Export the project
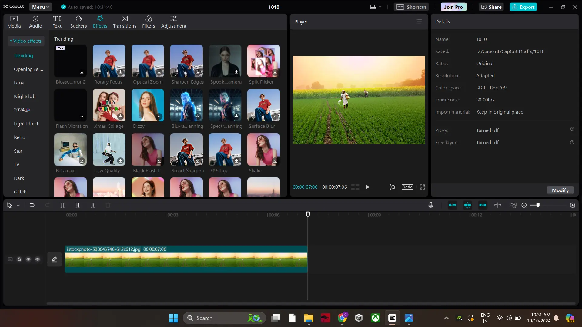The height and width of the screenshot is (327, 582). pos(523,7)
